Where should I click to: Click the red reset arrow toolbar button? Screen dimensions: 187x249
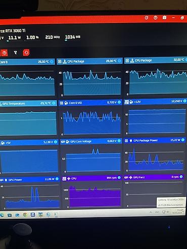(26, 53)
